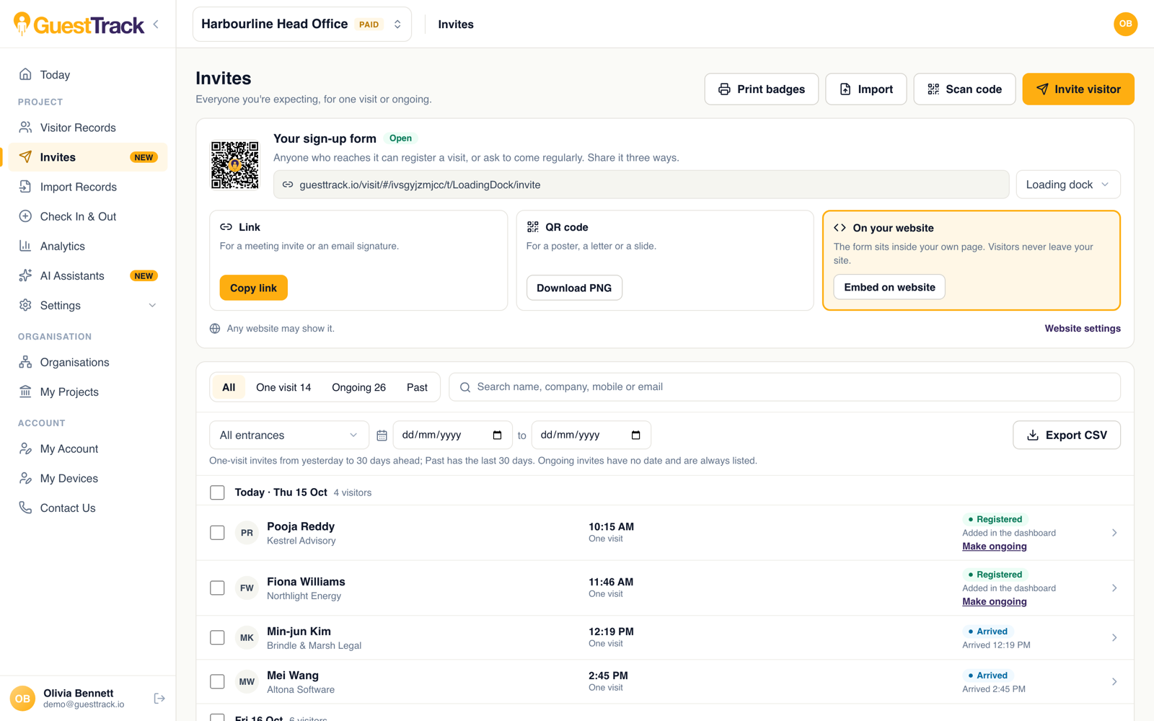
Task: Open the start date calendar picker
Action: [497, 435]
